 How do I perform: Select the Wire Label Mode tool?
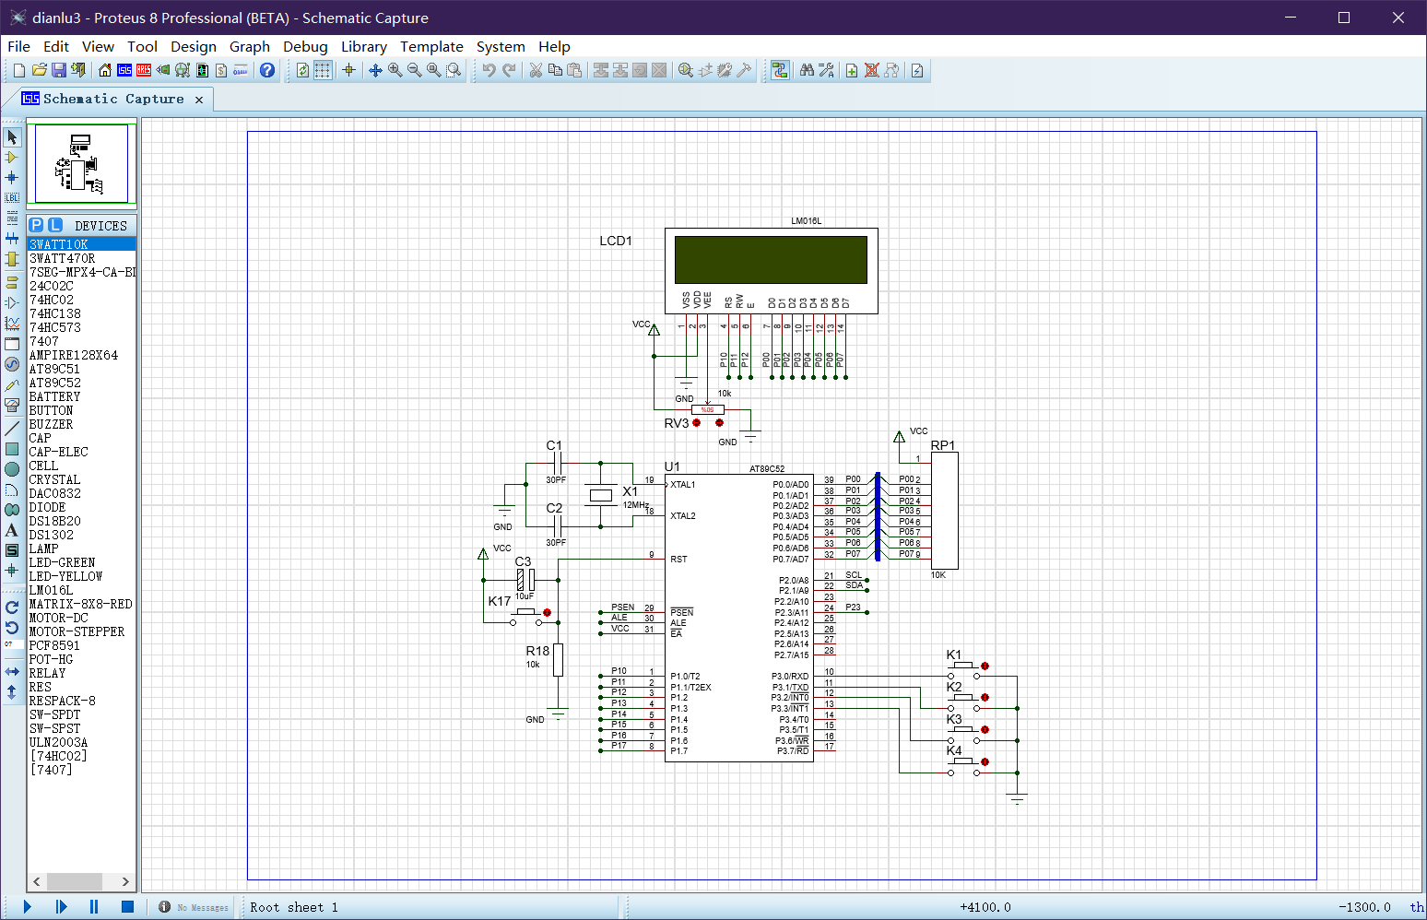click(x=12, y=197)
